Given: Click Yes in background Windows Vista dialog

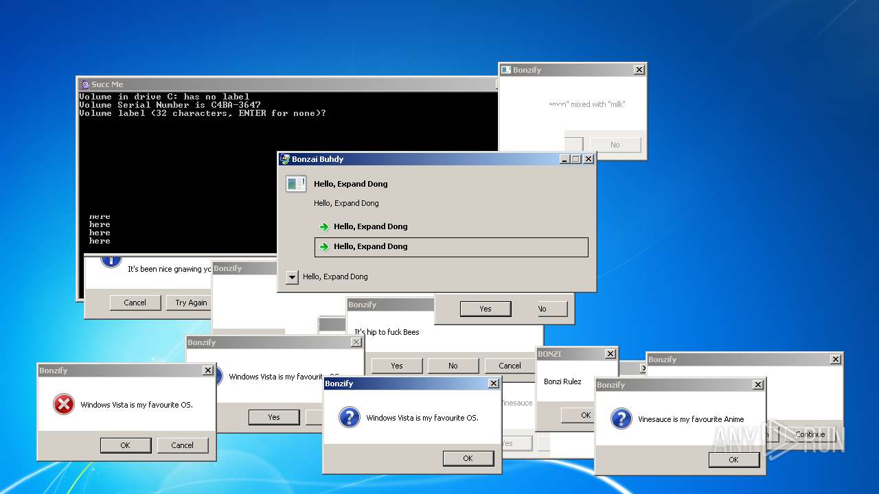Looking at the screenshot, I should coord(274,417).
